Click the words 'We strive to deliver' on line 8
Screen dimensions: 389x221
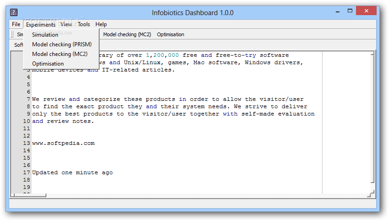pos(270,107)
